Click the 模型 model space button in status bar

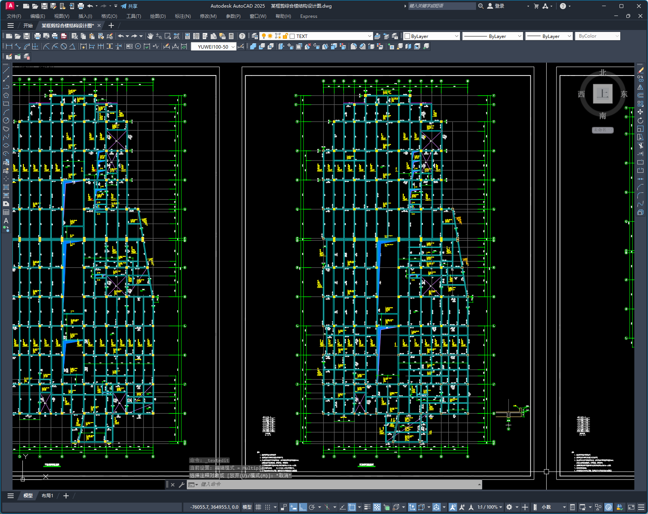tap(247, 507)
